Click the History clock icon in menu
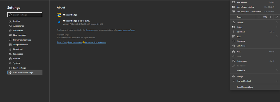The height and width of the screenshot is (102, 280). click(233, 27)
